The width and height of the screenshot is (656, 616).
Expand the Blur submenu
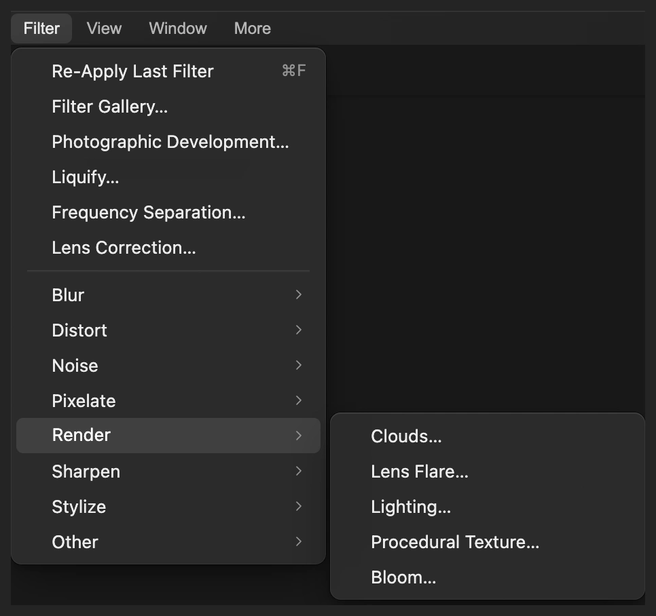pos(168,295)
